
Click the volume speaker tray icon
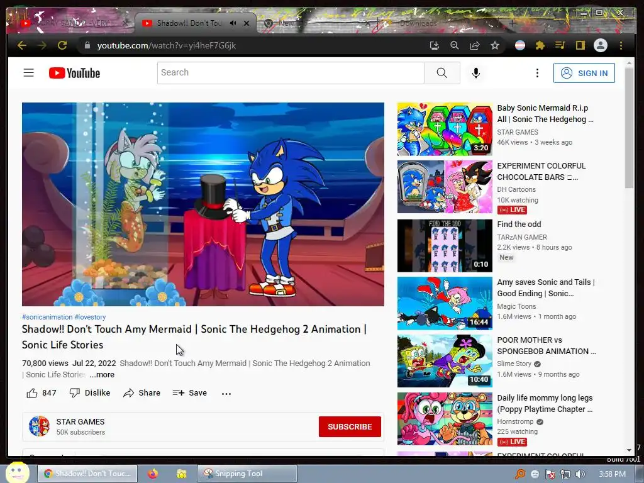[580, 474]
